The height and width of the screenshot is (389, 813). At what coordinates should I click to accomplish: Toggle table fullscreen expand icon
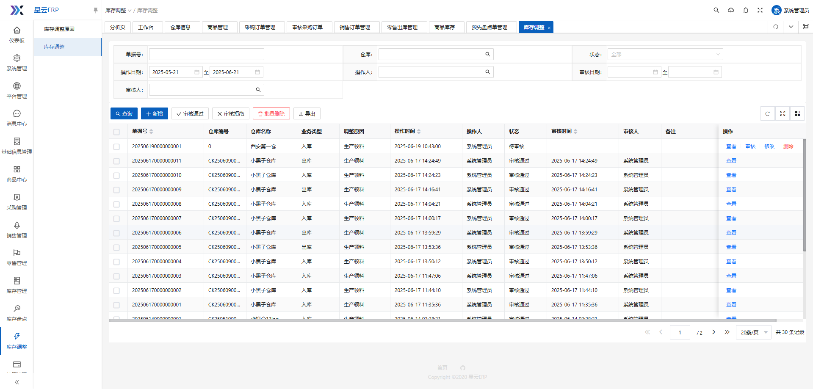pos(783,113)
